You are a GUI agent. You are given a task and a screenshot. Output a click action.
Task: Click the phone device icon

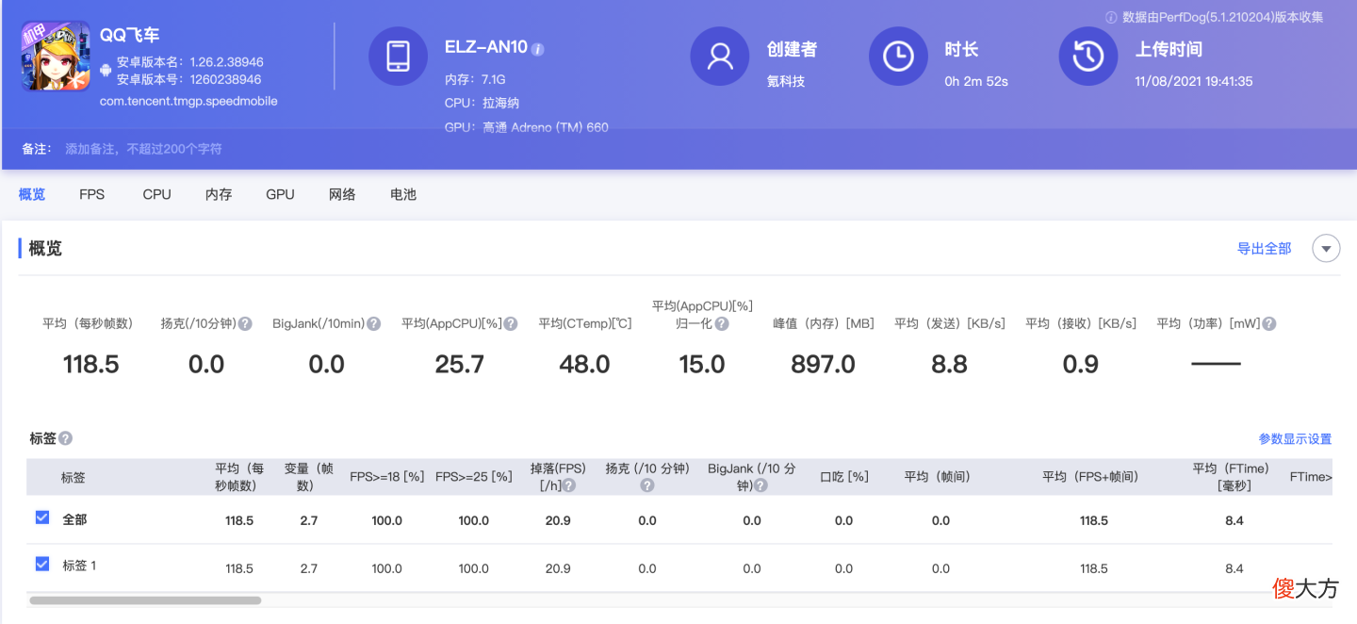coord(398,57)
